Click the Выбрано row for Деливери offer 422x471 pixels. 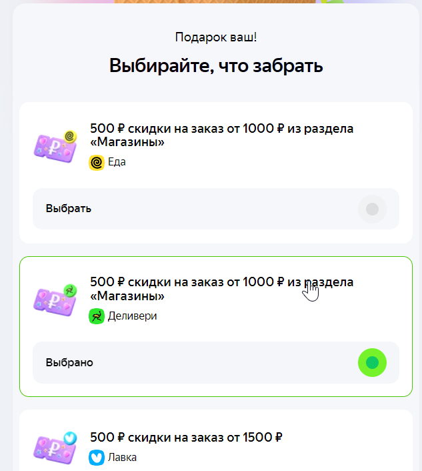(216, 362)
